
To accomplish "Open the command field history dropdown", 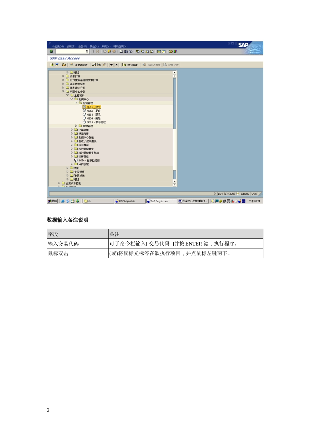I will [x=87, y=51].
